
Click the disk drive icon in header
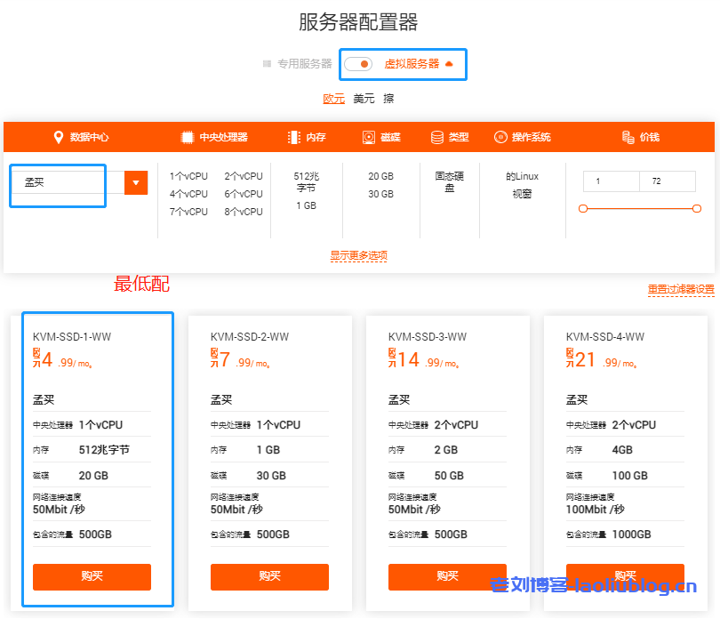369,137
